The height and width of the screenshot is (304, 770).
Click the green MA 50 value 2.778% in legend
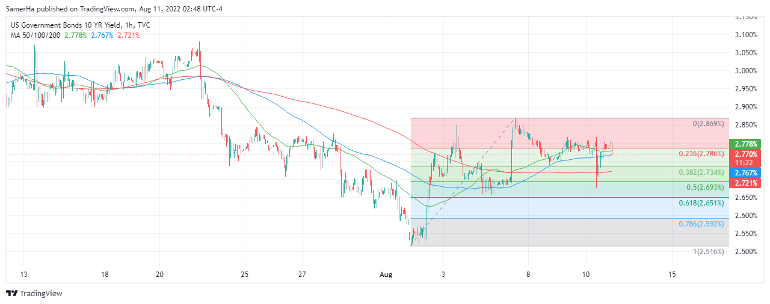(75, 35)
